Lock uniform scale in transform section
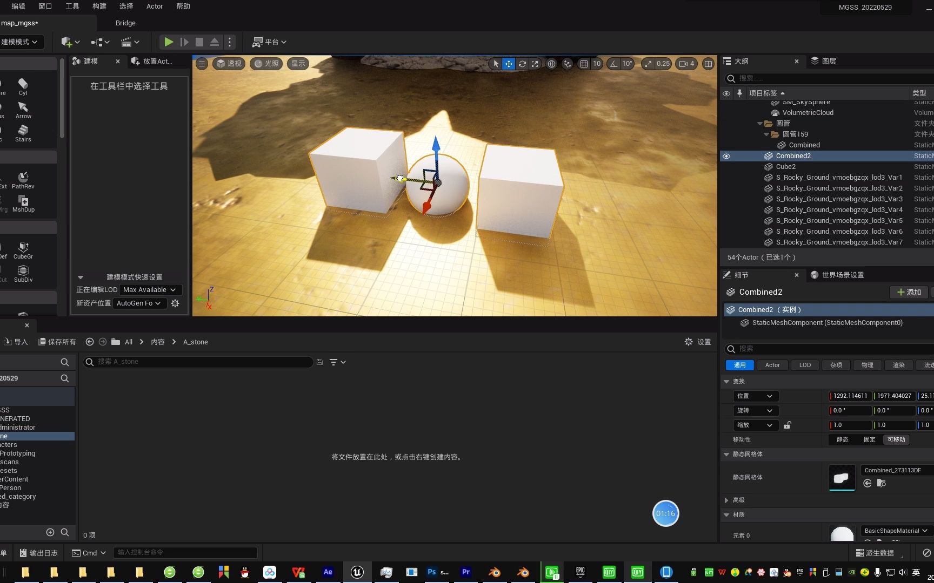The width and height of the screenshot is (934, 583). (787, 425)
